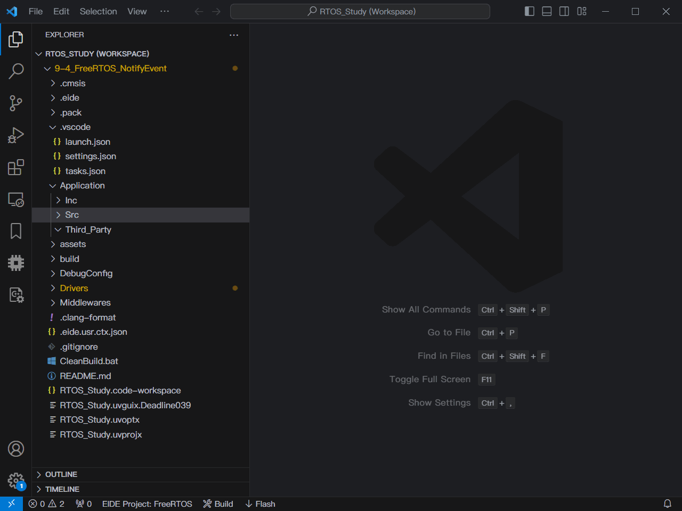682x511 pixels.
Task: Toggle the bottom panel visibility
Action: pos(547,11)
